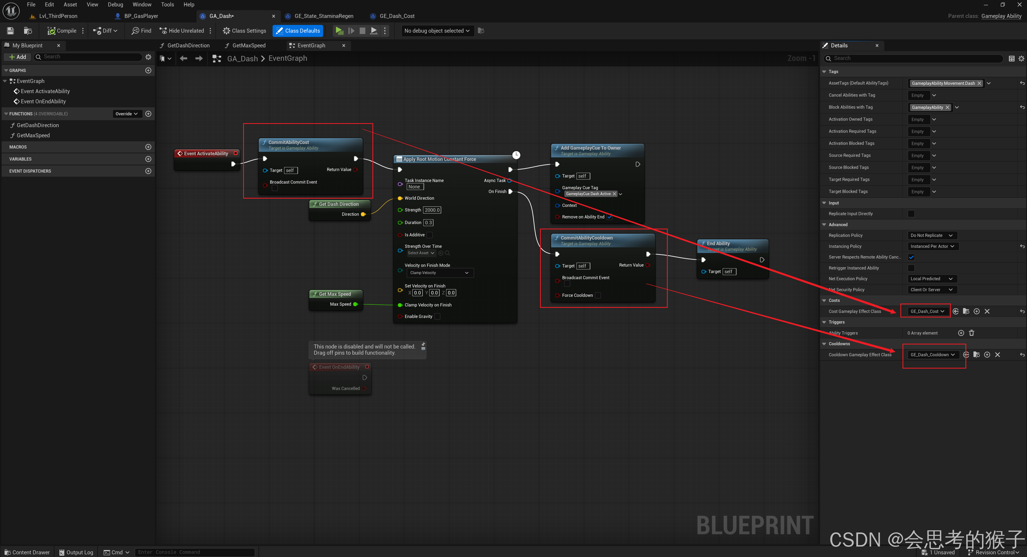Collapse the Tags section in Details
The height and width of the screenshot is (557, 1027).
(825, 72)
